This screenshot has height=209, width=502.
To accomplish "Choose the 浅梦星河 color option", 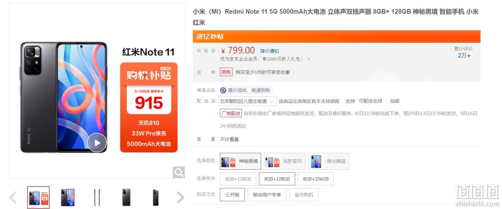I will click(x=284, y=161).
